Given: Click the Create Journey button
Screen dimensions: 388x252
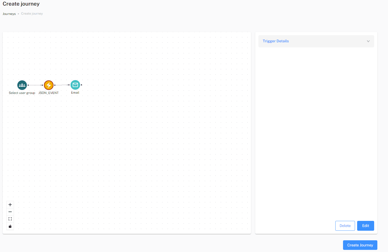Looking at the screenshot, I should pyautogui.click(x=360, y=245).
